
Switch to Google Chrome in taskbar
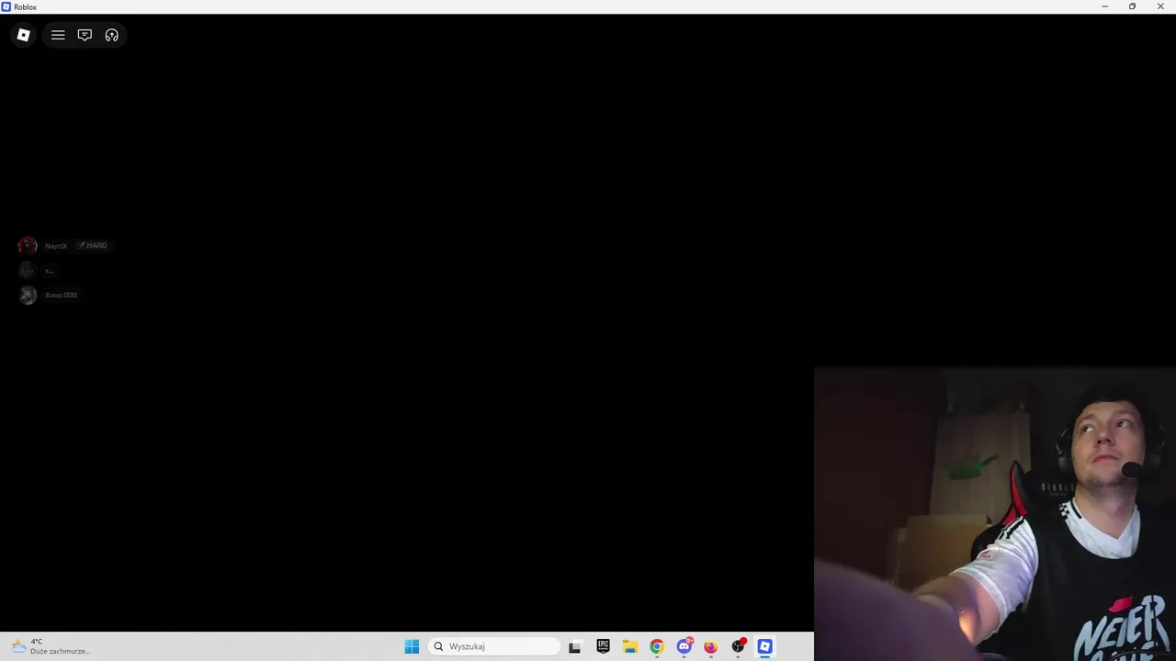657,646
